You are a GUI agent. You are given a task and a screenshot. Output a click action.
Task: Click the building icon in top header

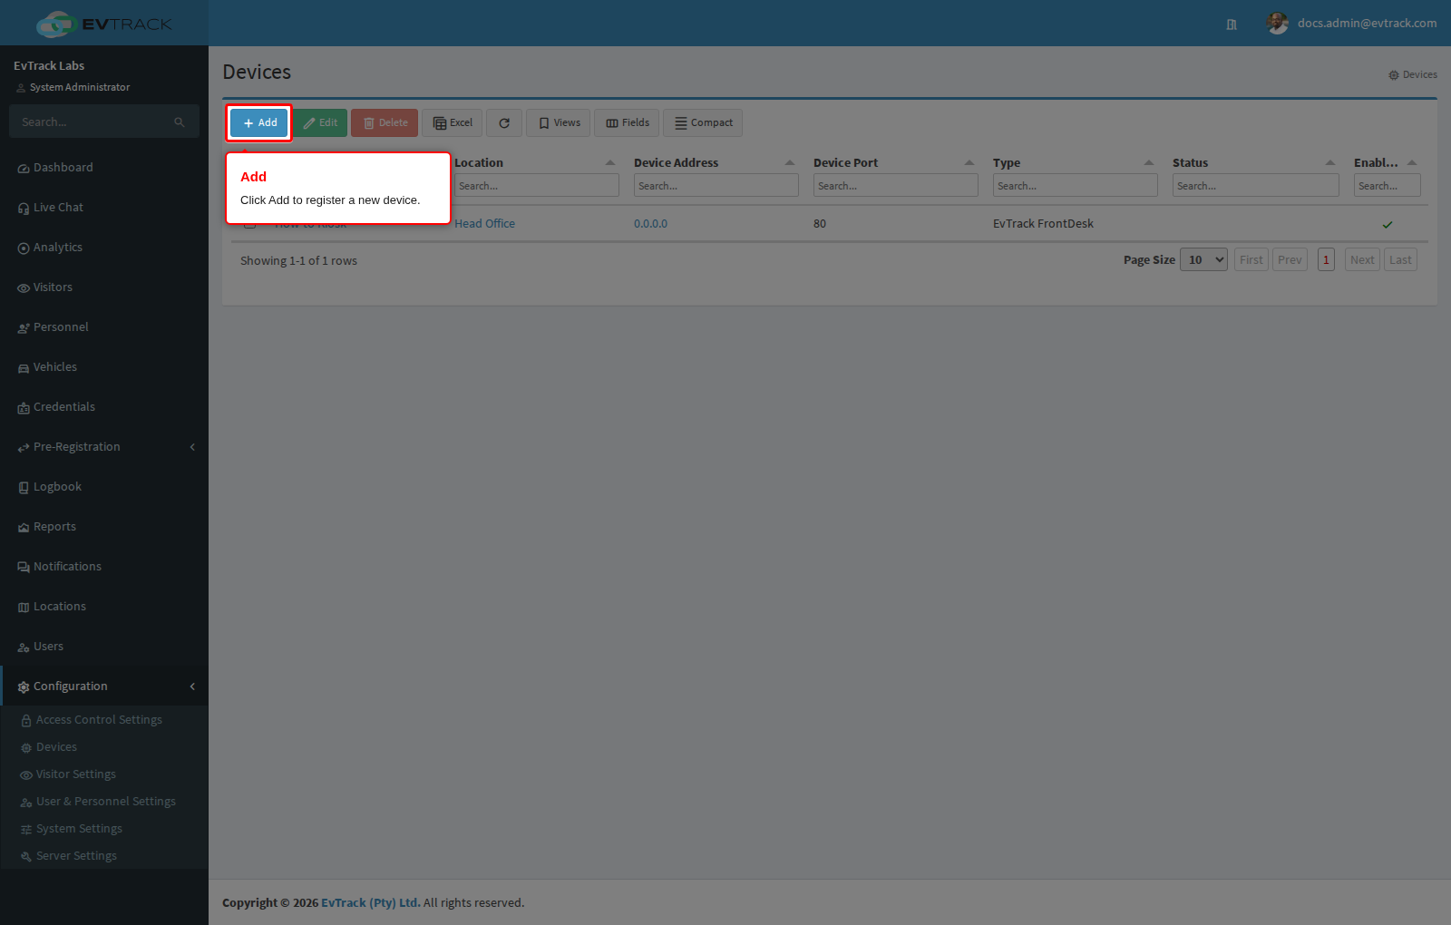click(x=1232, y=24)
